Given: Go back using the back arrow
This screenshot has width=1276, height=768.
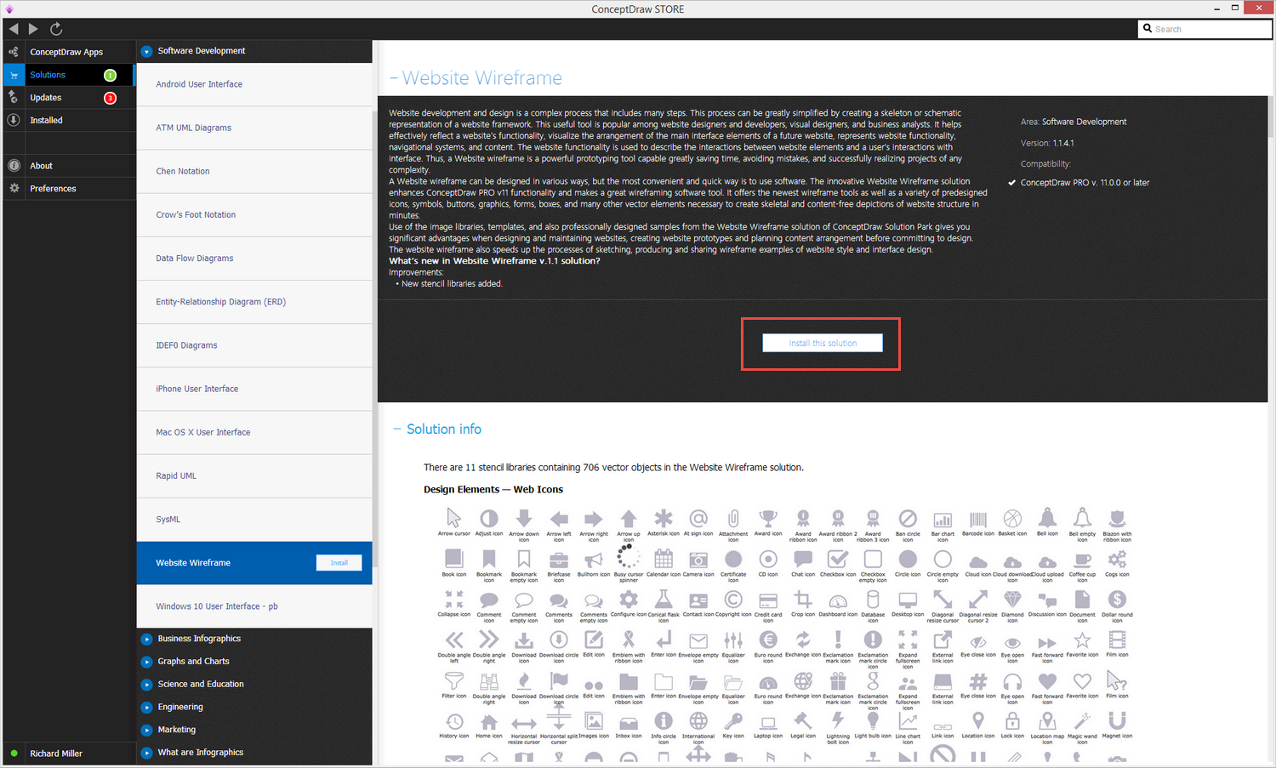Looking at the screenshot, I should (x=14, y=29).
